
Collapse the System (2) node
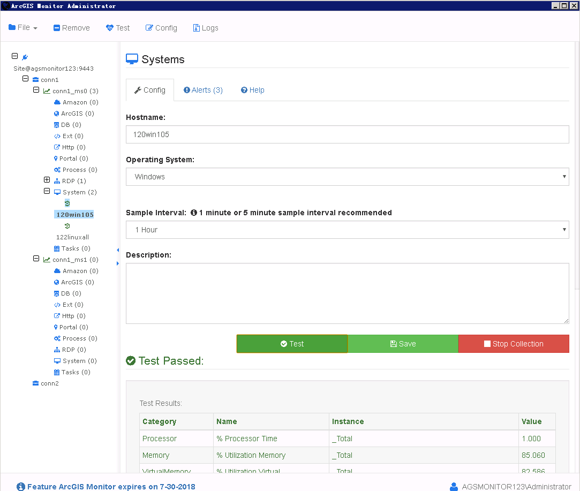[47, 191]
